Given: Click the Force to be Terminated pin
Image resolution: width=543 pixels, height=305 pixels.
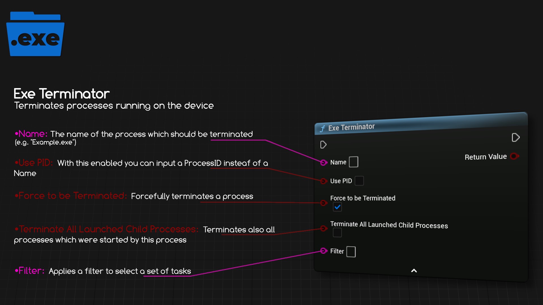Looking at the screenshot, I should pos(323,203).
